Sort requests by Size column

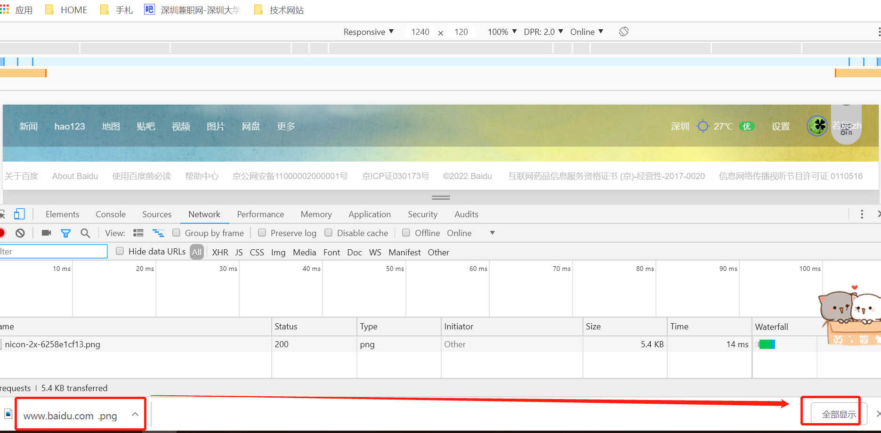625,326
